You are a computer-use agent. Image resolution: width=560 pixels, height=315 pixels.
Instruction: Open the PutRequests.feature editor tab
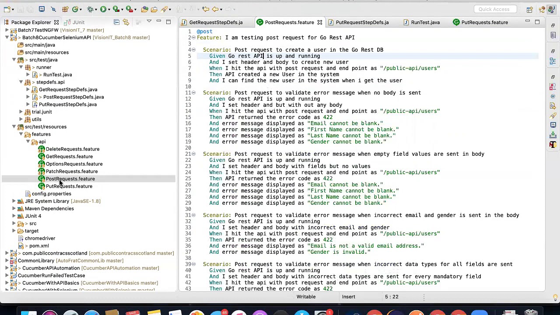click(484, 22)
